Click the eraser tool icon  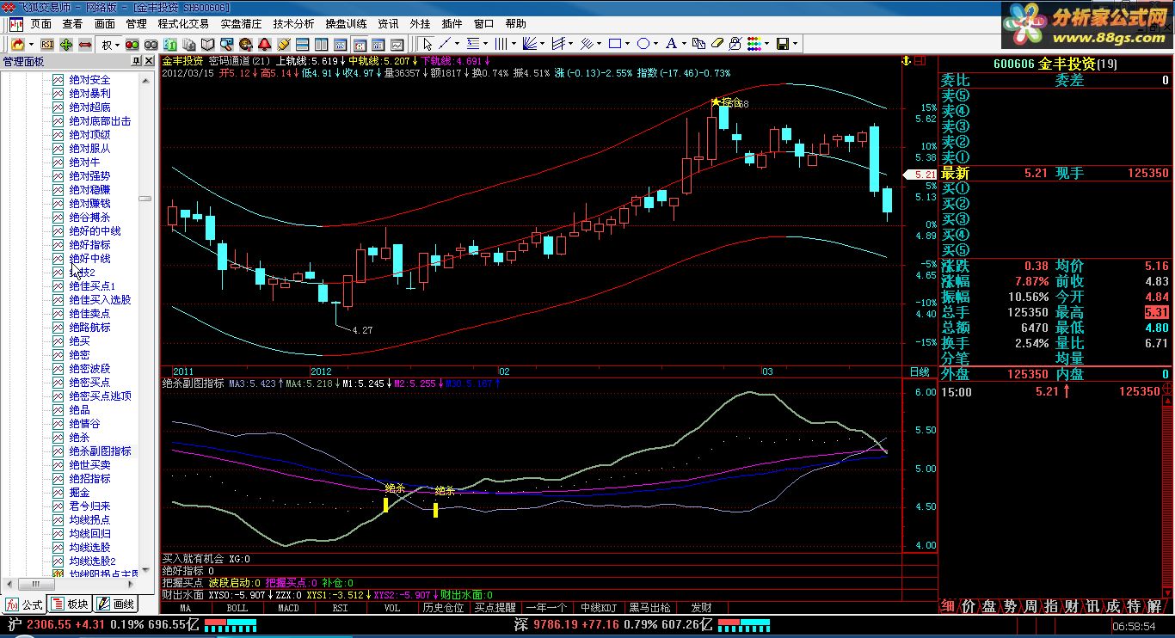(x=717, y=44)
